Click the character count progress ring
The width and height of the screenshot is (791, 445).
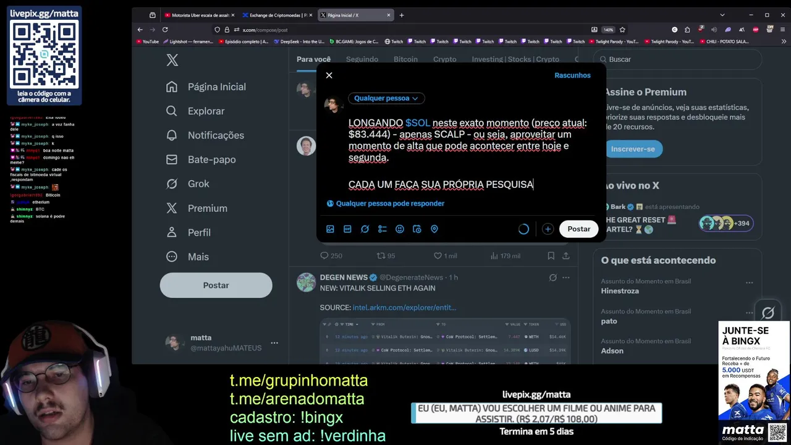click(523, 229)
